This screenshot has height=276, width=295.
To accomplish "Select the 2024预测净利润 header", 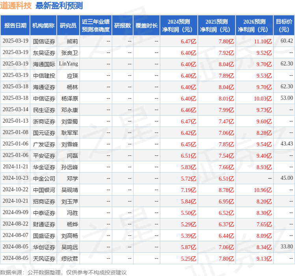I will (179, 26).
